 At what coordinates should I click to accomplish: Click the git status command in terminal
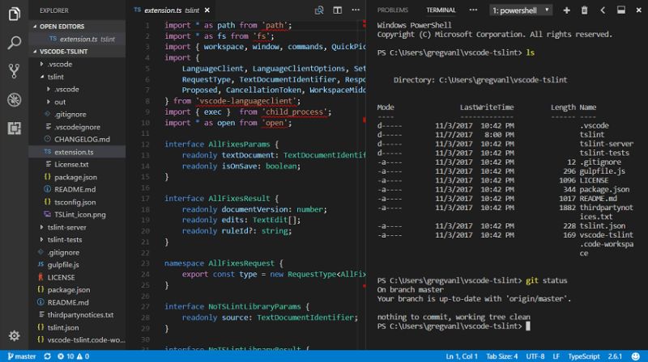pos(546,280)
